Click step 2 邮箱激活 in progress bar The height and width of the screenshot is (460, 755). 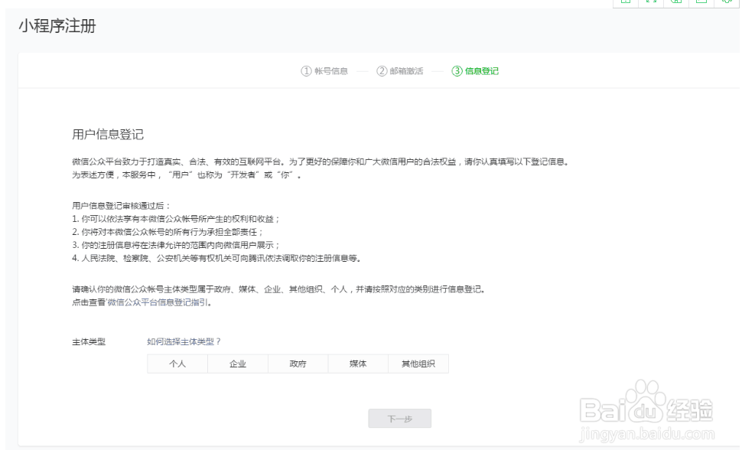pyautogui.click(x=399, y=71)
